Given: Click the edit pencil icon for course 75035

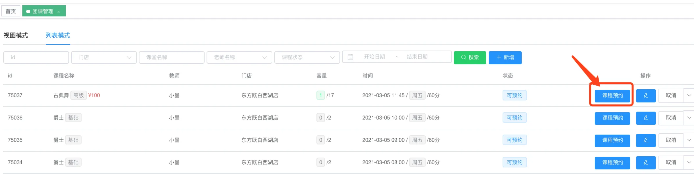Looking at the screenshot, I should point(646,140).
